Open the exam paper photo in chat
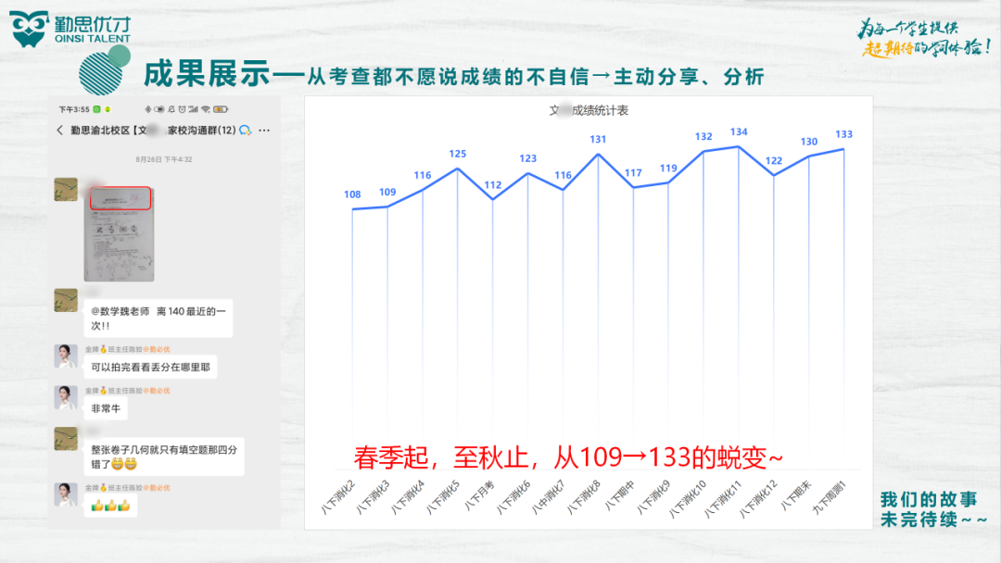The width and height of the screenshot is (1001, 563). point(120,232)
